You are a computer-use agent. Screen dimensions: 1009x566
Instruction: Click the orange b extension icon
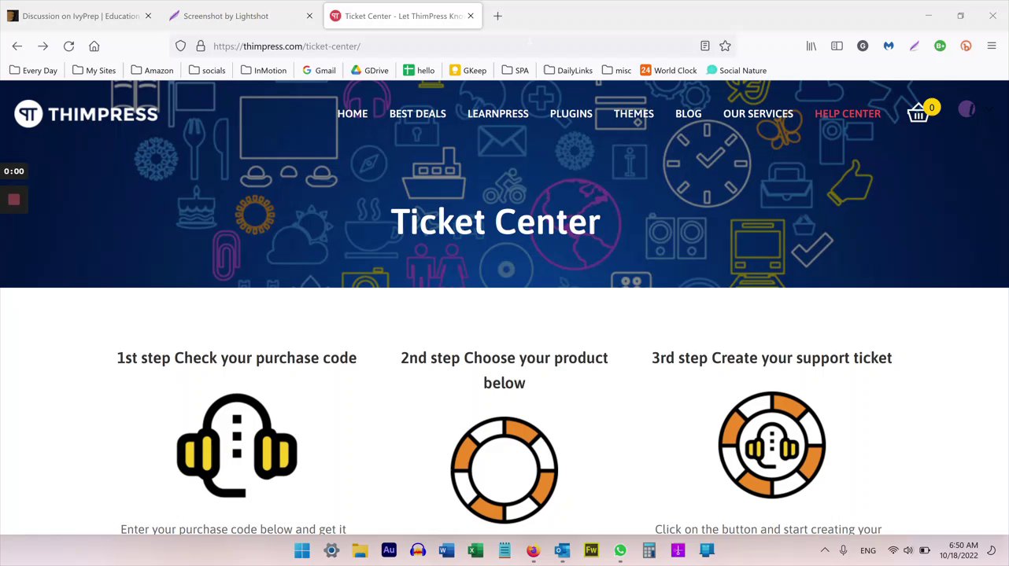966,46
